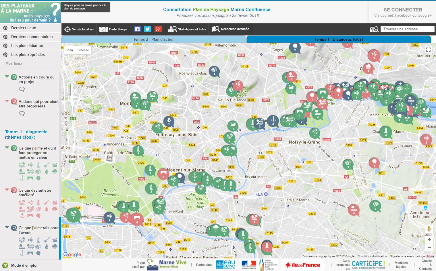The image size is (436, 271).
Task: Collapse Ce que j'aimerais pour l'avenir arrow
Action: tap(7, 227)
